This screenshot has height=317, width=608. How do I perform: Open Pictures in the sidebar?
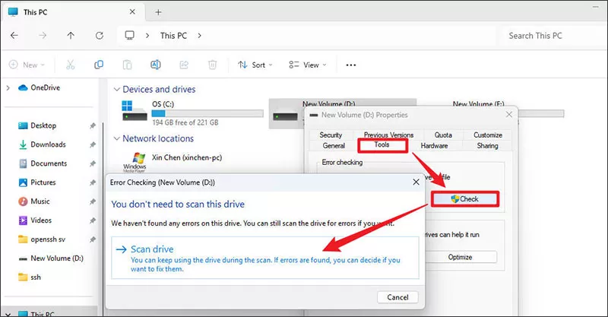tap(37, 182)
